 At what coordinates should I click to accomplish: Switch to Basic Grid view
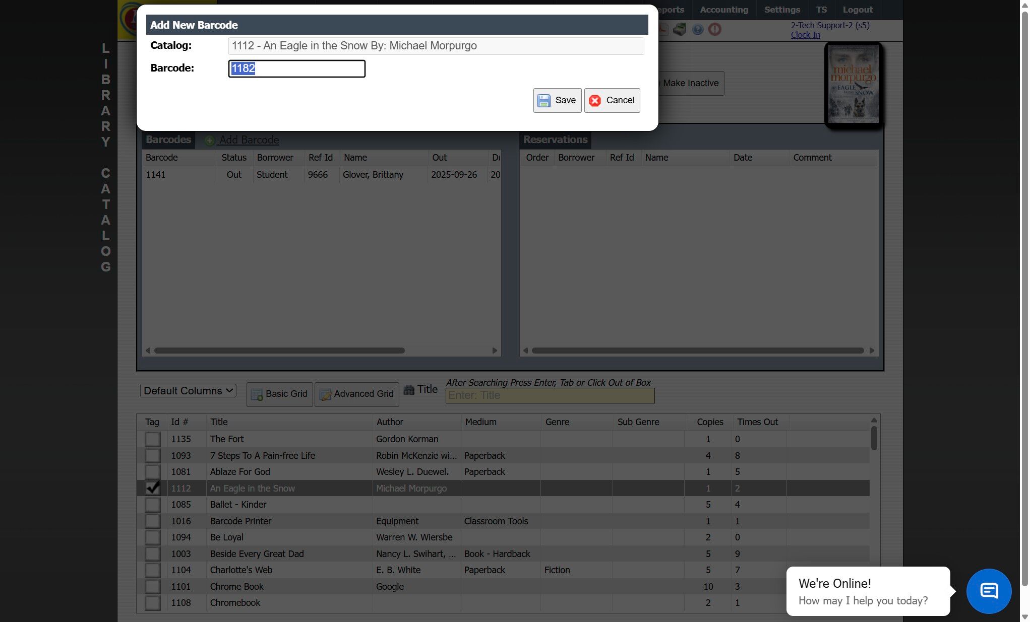(x=279, y=394)
